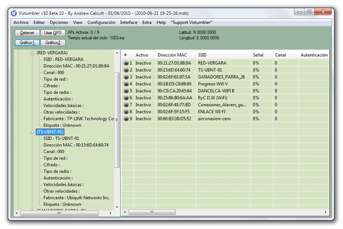Click the Usar GPS button
This screenshot has height=229, width=343.
coord(52,33)
